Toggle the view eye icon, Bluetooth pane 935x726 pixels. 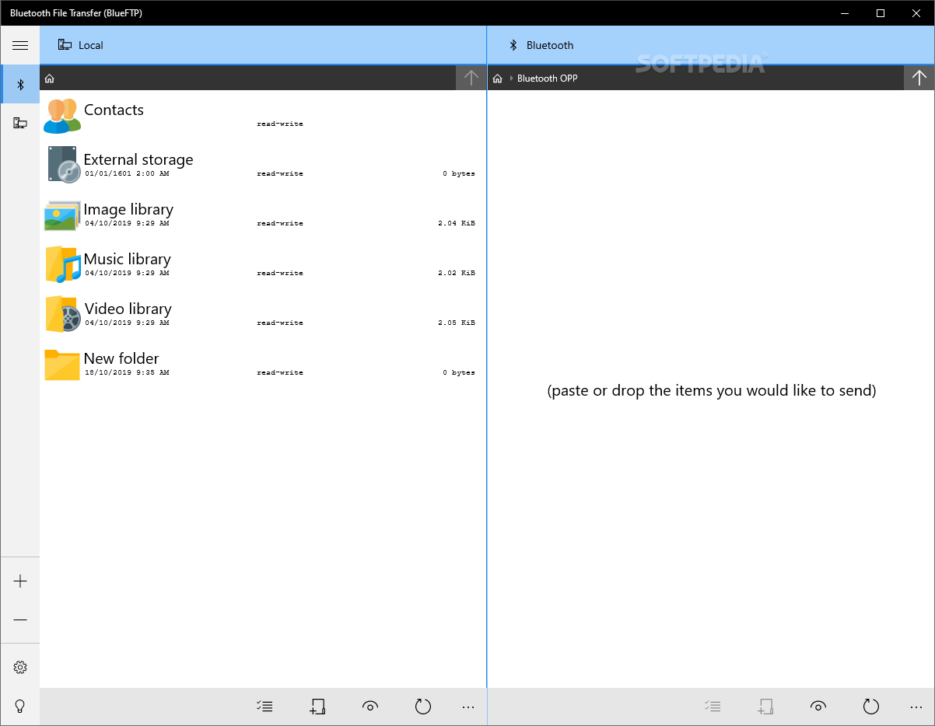click(818, 707)
